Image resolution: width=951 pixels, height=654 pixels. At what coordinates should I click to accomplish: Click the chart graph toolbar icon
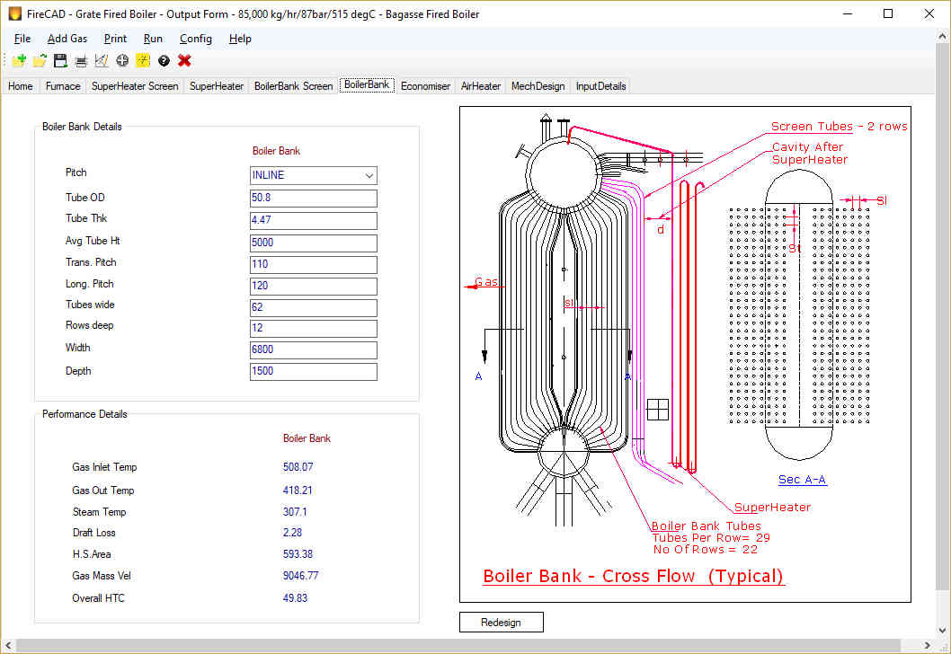(x=102, y=60)
